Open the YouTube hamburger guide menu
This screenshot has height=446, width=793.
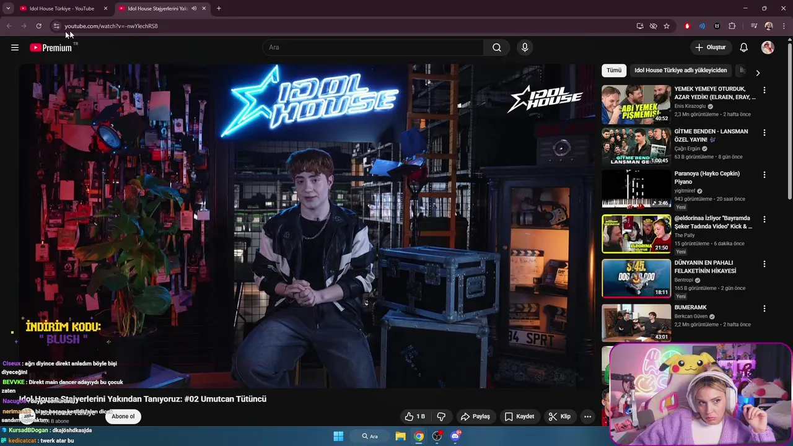15,48
